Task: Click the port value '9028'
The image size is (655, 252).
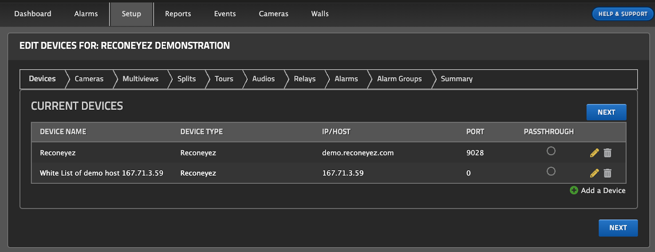Action: (475, 153)
